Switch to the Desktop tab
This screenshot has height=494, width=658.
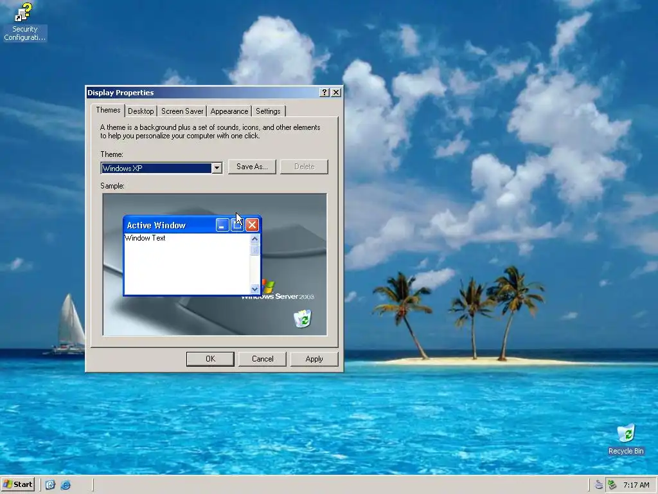(141, 111)
